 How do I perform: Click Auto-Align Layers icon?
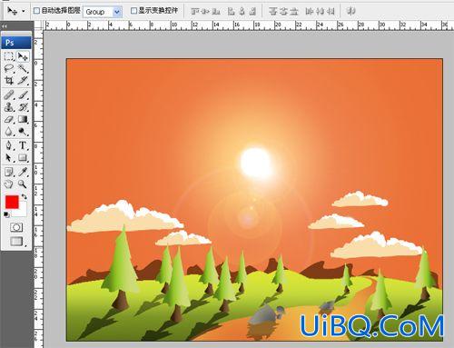pyautogui.click(x=350, y=12)
